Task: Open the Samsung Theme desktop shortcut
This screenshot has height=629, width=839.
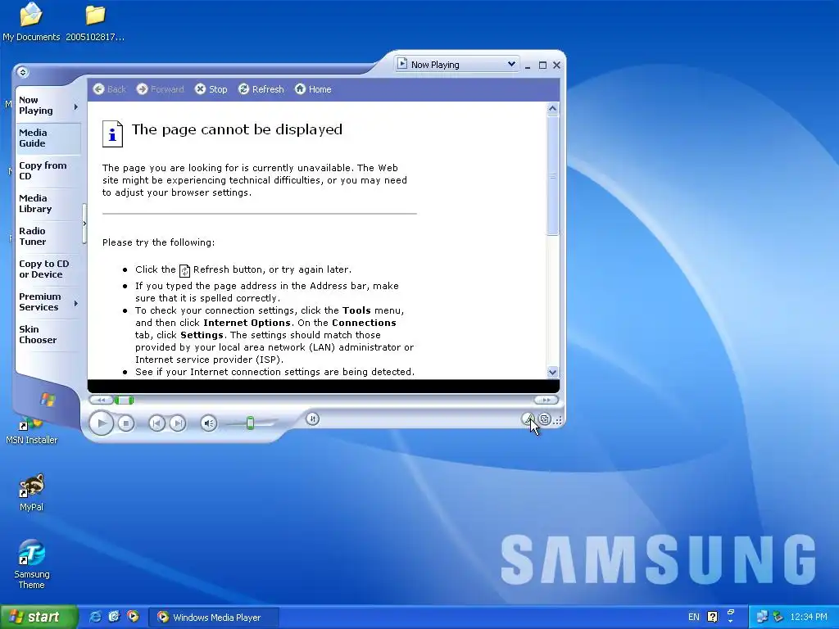Action: pyautogui.click(x=32, y=565)
